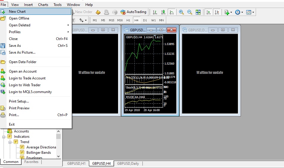Choose Exit in File menu
Image resolution: width=284 pixels, height=168 pixels.
[x=35, y=124]
